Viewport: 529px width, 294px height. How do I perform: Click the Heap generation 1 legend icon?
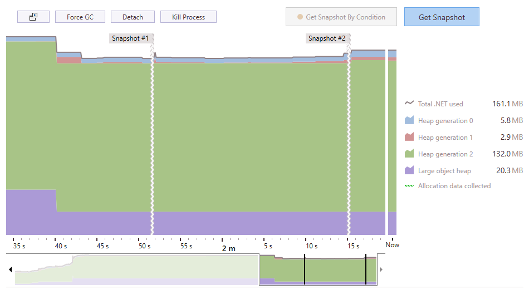[x=409, y=137]
